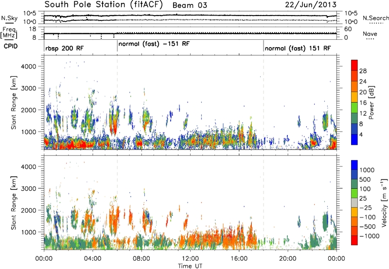Click the '-1000' velocity tick
Image resolution: width=389 pixels, height=269 pixels.
tap(369, 236)
